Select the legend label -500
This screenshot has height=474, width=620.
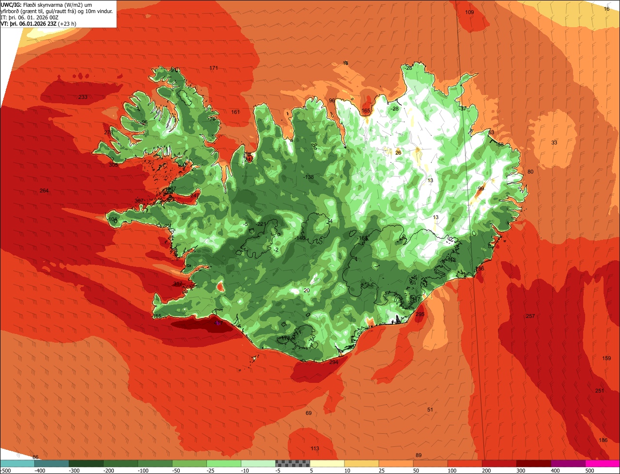point(5,471)
